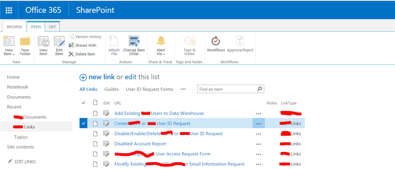This screenshot has width=395, height=169.
Task: Open Version History in the ribbon
Action: pyautogui.click(x=85, y=37)
